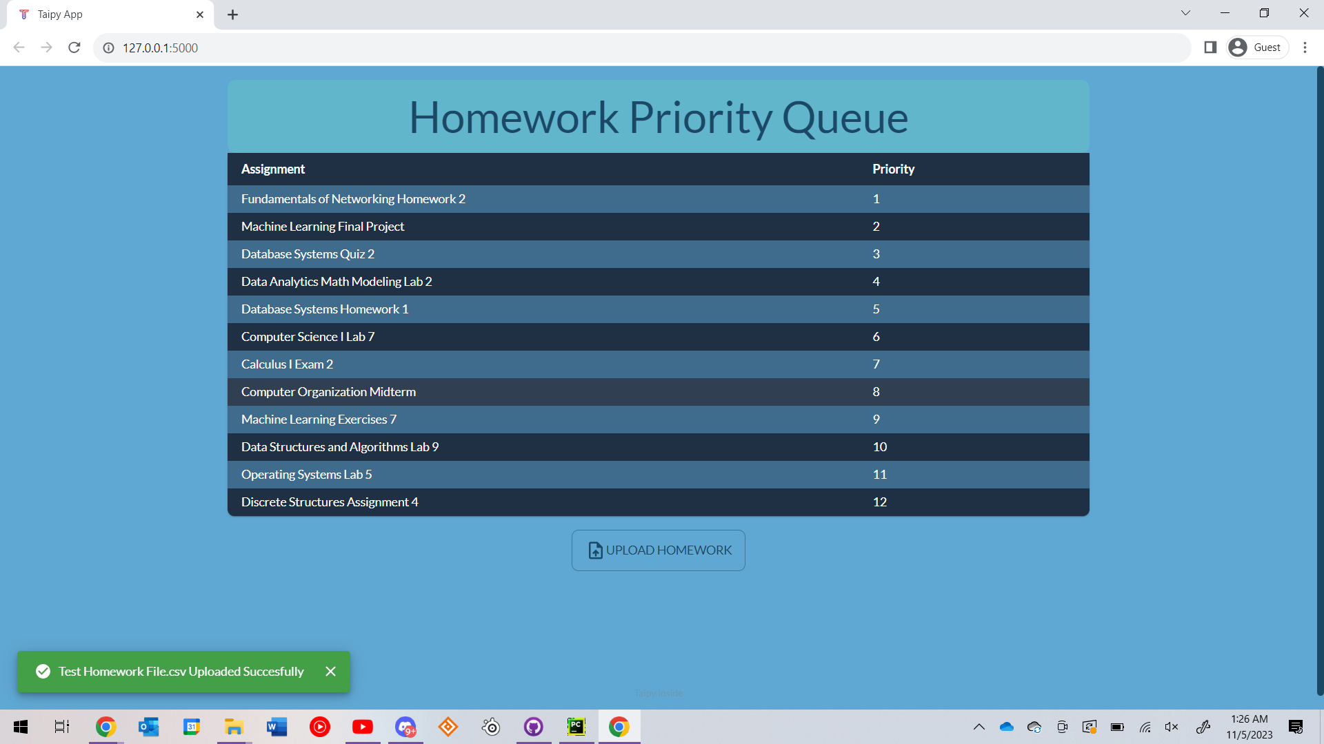Open the Chrome three-dot menu

point(1305,48)
